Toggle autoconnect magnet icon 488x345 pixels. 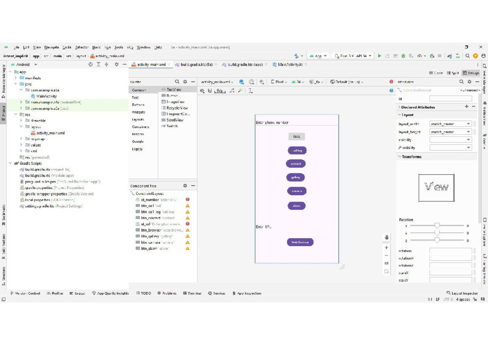tap(210, 91)
